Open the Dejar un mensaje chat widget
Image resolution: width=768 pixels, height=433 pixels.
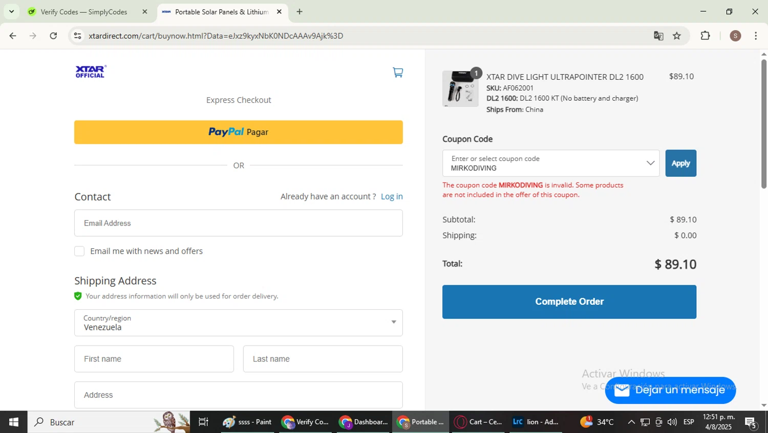coord(670,390)
